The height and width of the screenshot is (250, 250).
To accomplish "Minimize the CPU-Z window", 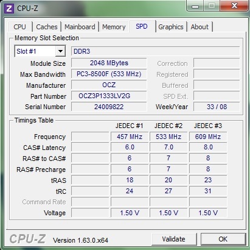I will pos(195,6).
